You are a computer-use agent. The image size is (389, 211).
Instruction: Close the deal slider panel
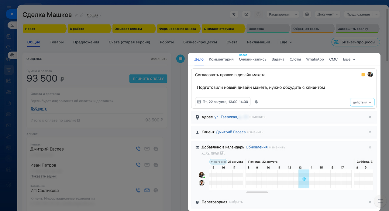tap(12, 14)
